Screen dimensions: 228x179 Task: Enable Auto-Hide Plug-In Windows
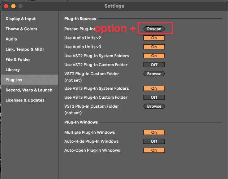point(154,141)
